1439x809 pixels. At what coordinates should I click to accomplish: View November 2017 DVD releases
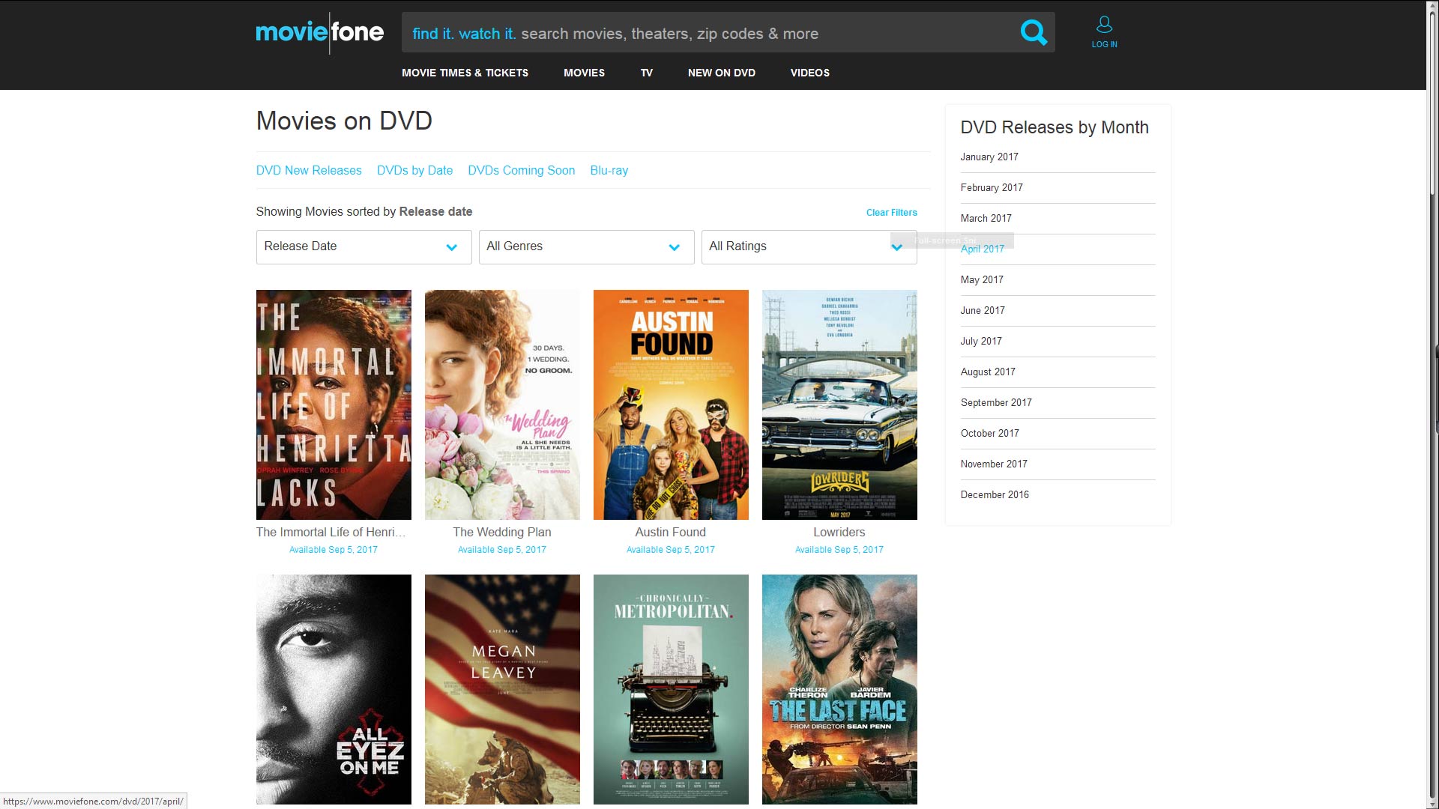(994, 464)
